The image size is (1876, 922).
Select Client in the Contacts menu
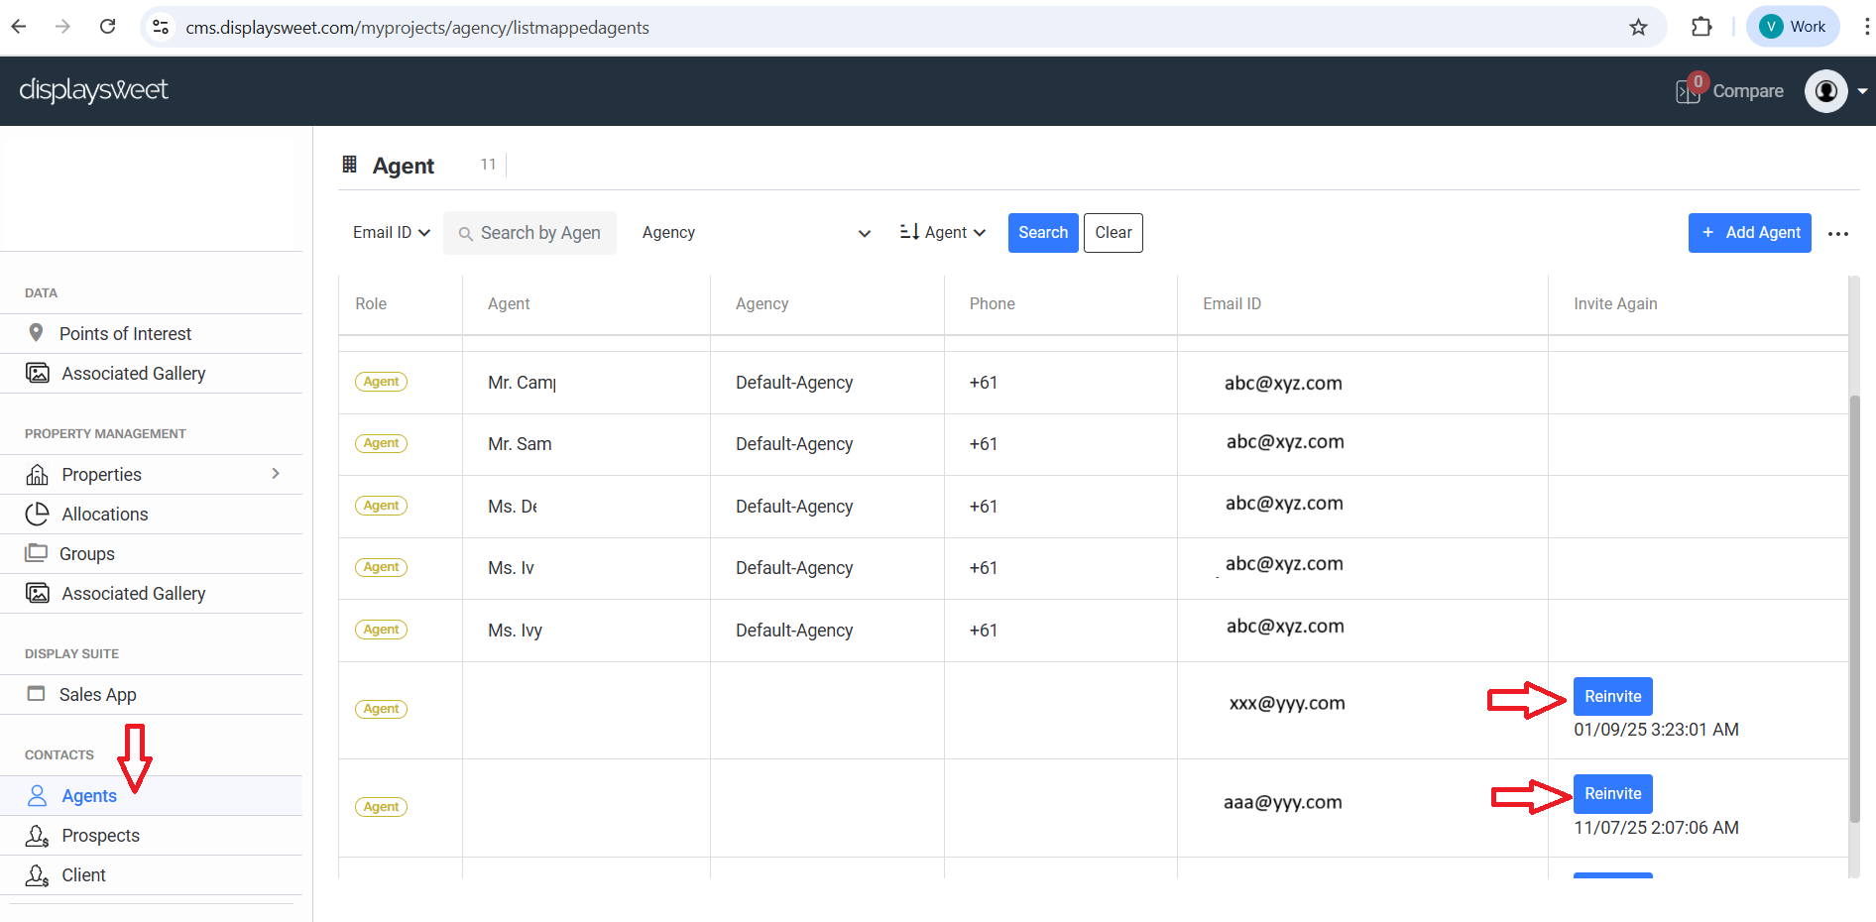click(x=83, y=875)
